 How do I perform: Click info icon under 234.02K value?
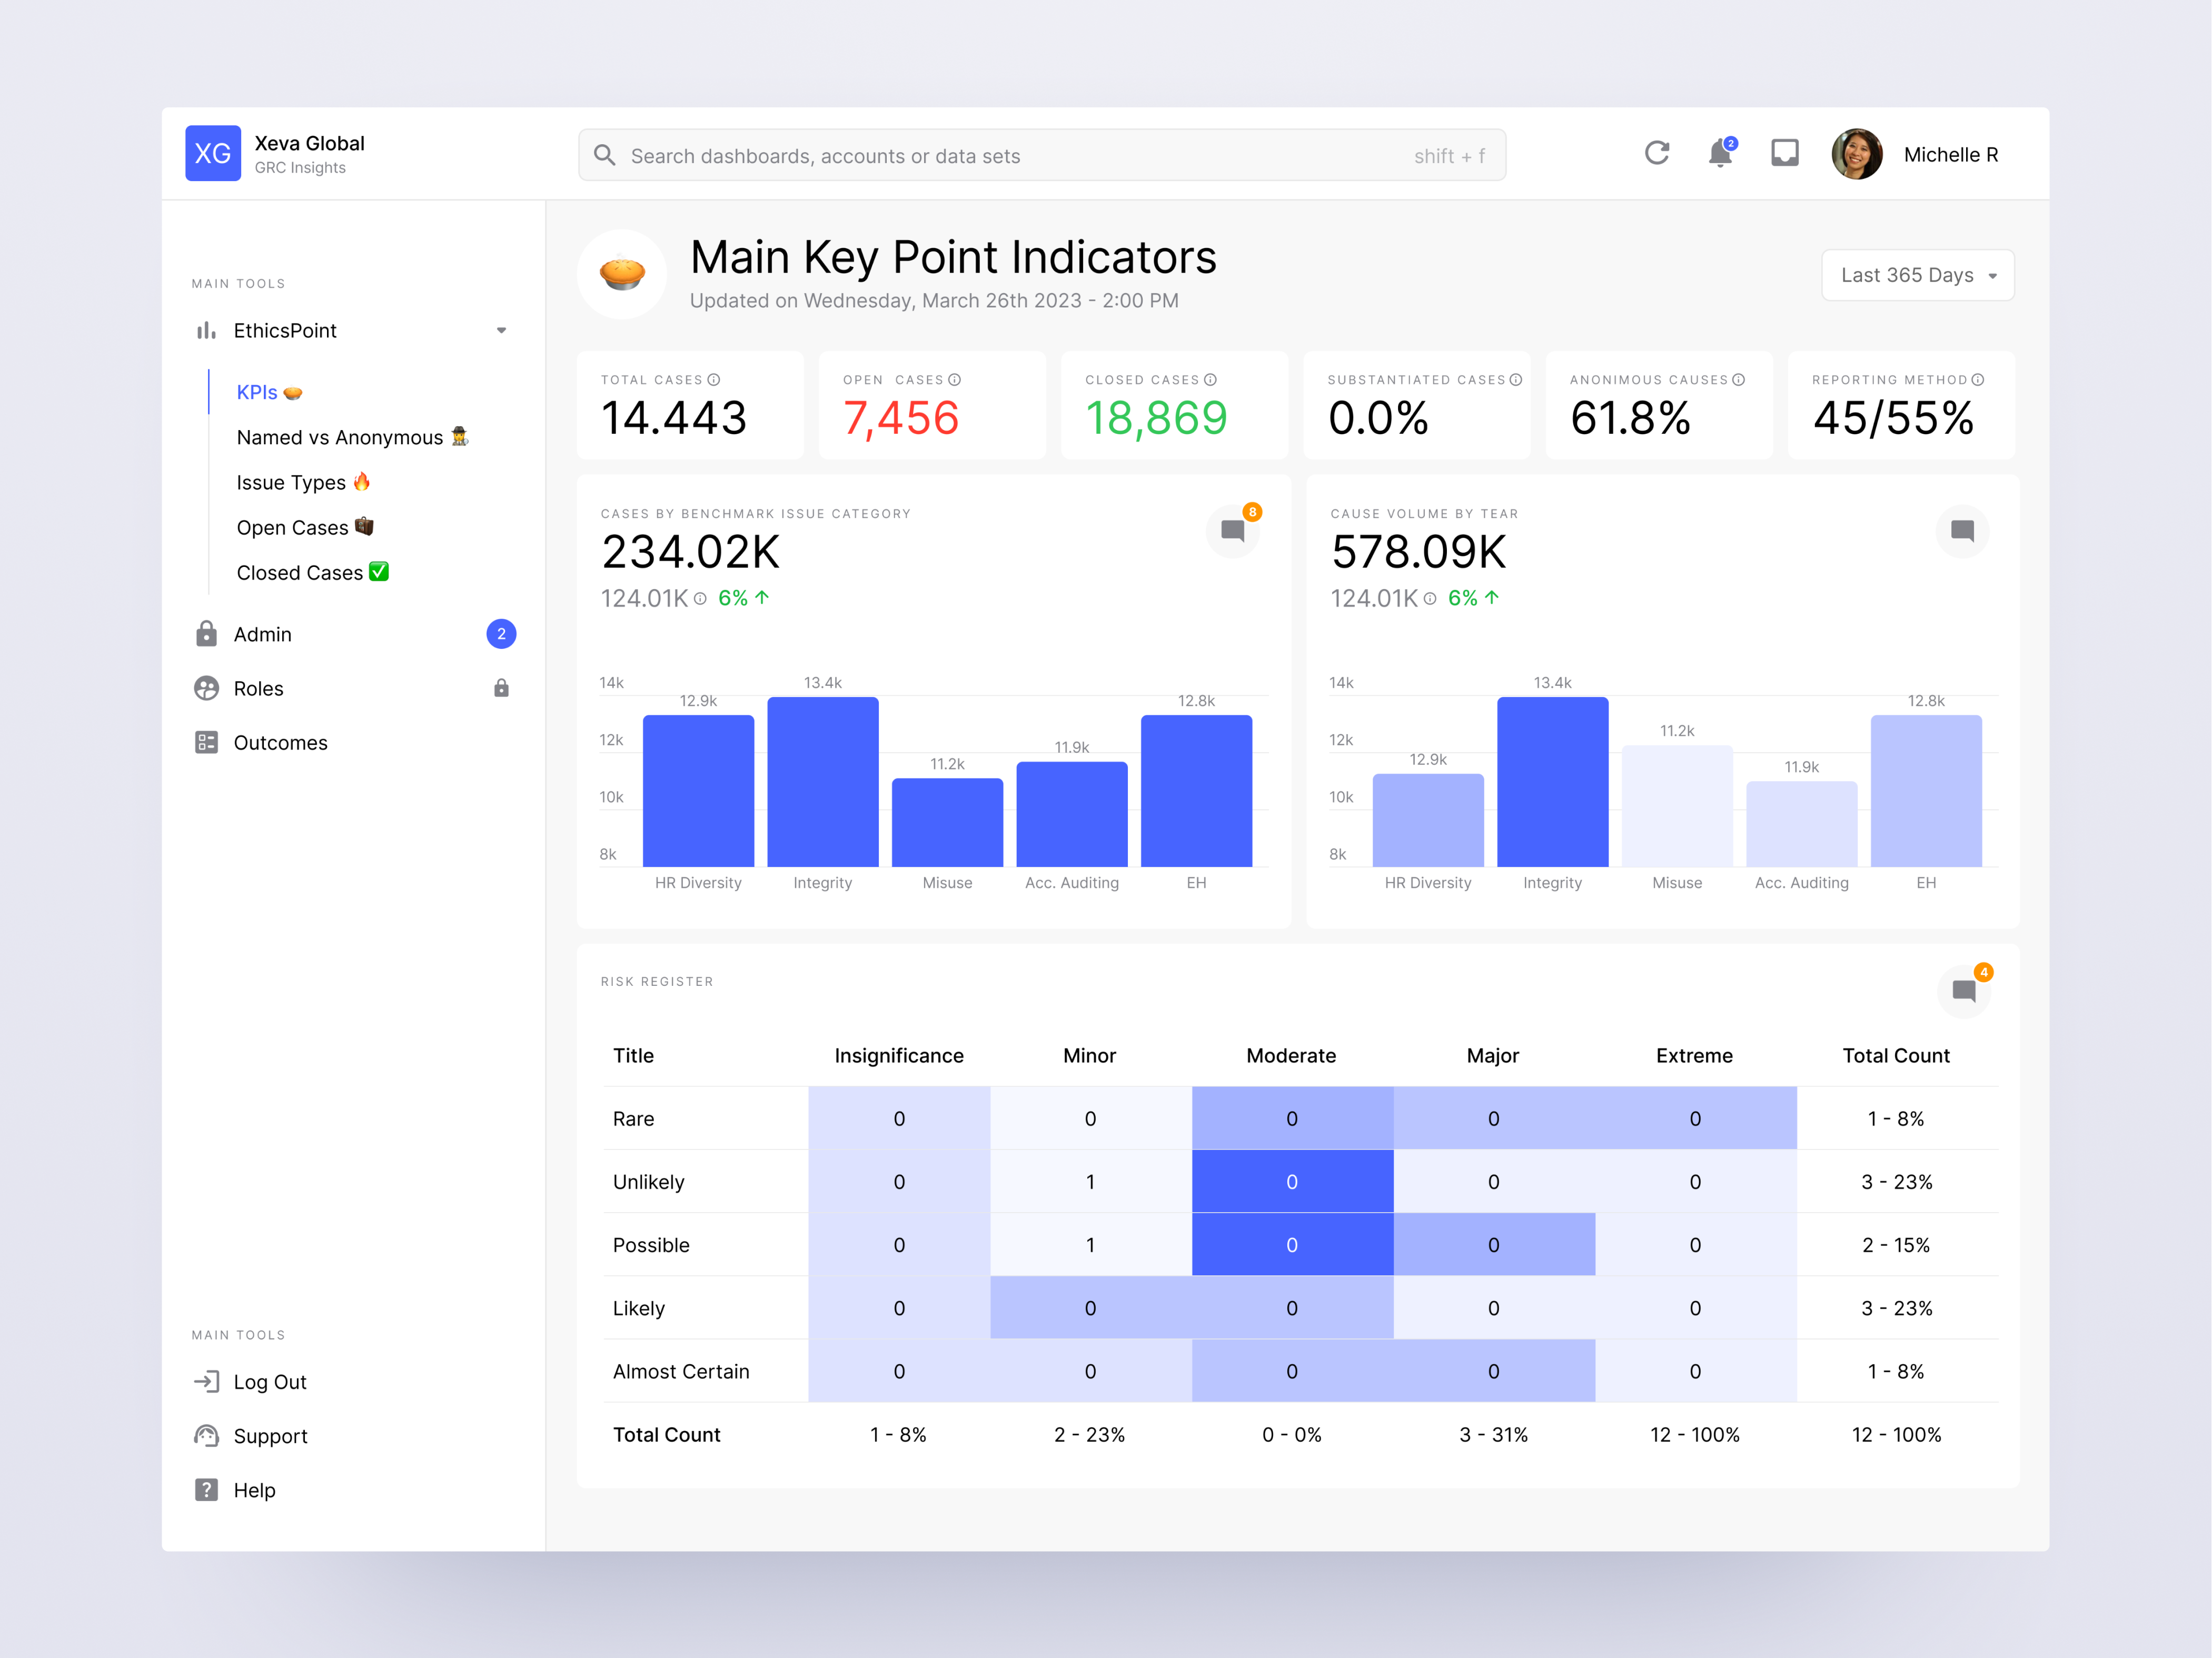pyautogui.click(x=700, y=598)
